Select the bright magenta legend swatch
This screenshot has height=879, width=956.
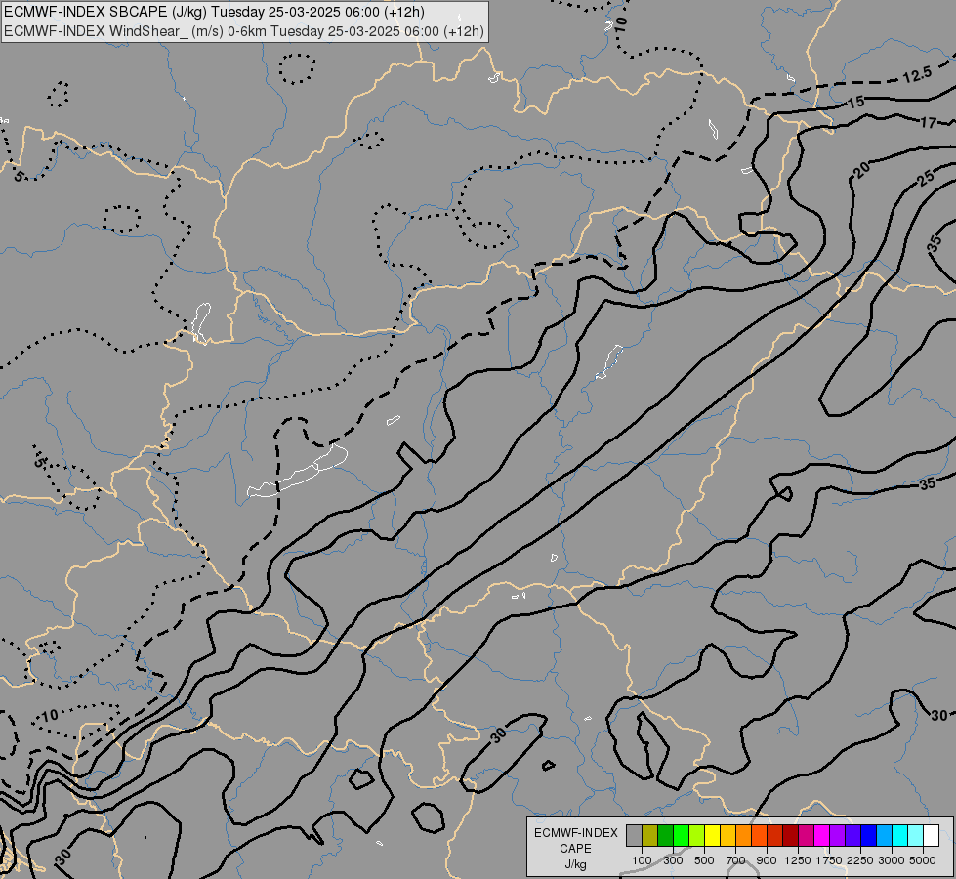821,835
